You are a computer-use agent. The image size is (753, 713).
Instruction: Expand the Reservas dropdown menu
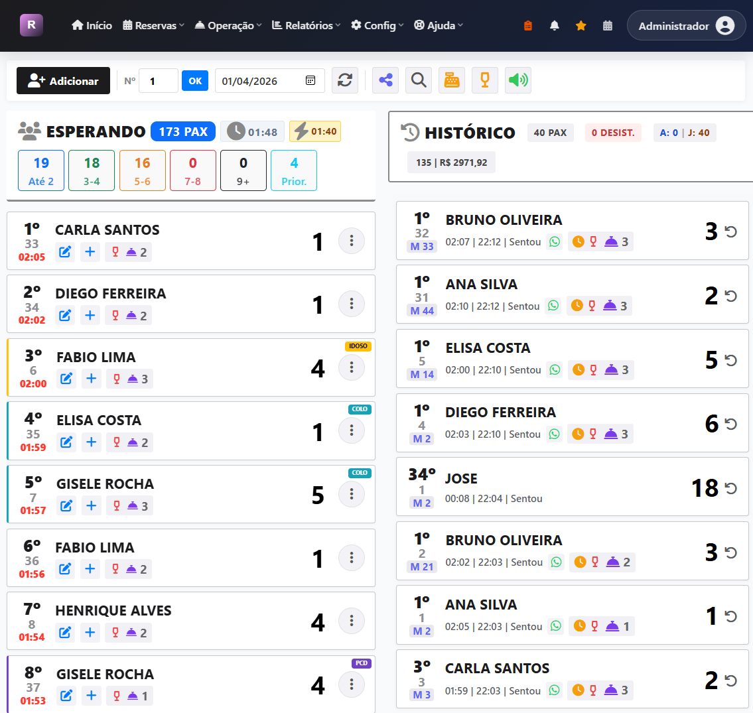pyautogui.click(x=154, y=26)
